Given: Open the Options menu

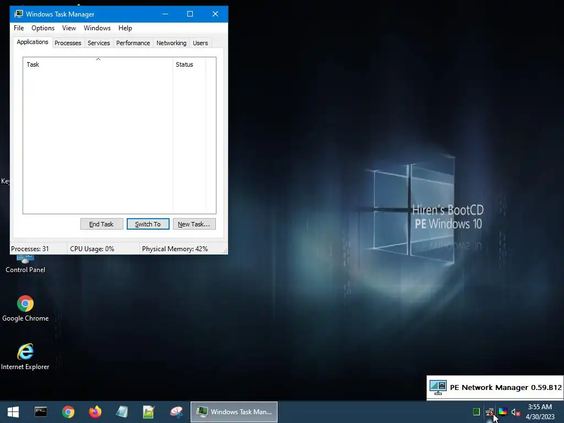Looking at the screenshot, I should [x=43, y=28].
